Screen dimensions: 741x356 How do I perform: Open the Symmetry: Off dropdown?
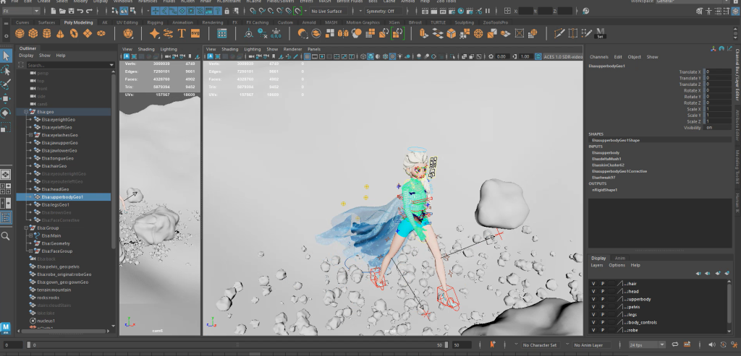click(x=385, y=11)
